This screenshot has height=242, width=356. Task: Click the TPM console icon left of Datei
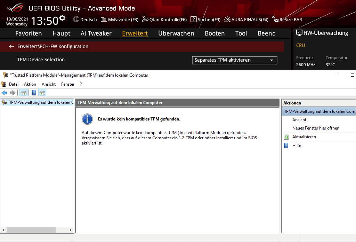point(3,84)
